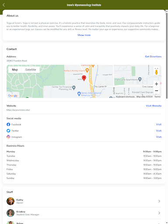This screenshot has width=168, height=224.
Task: Click Kristina's profile photo
Action: pos(10,213)
